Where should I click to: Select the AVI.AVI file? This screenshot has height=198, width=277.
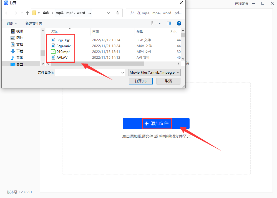point(62,58)
